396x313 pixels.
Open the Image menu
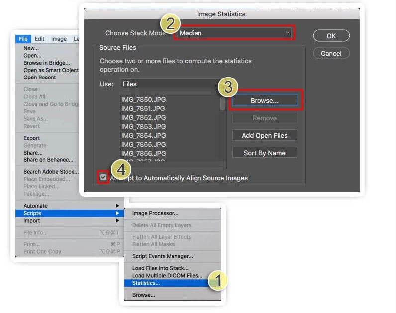click(x=59, y=39)
